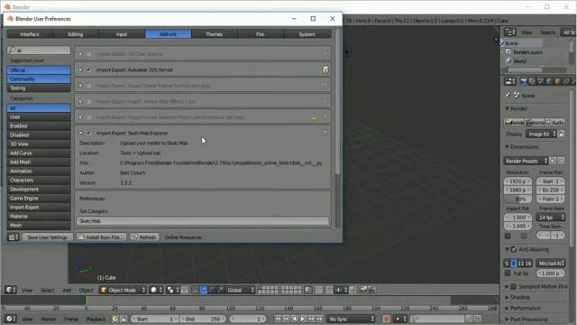The width and height of the screenshot is (577, 325).
Task: Open the 3D view Select menu
Action: (x=48, y=291)
